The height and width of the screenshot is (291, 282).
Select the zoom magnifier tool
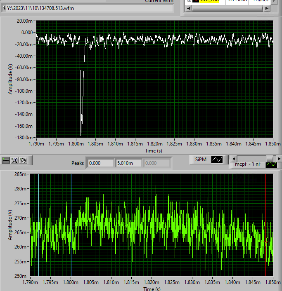[15, 161]
